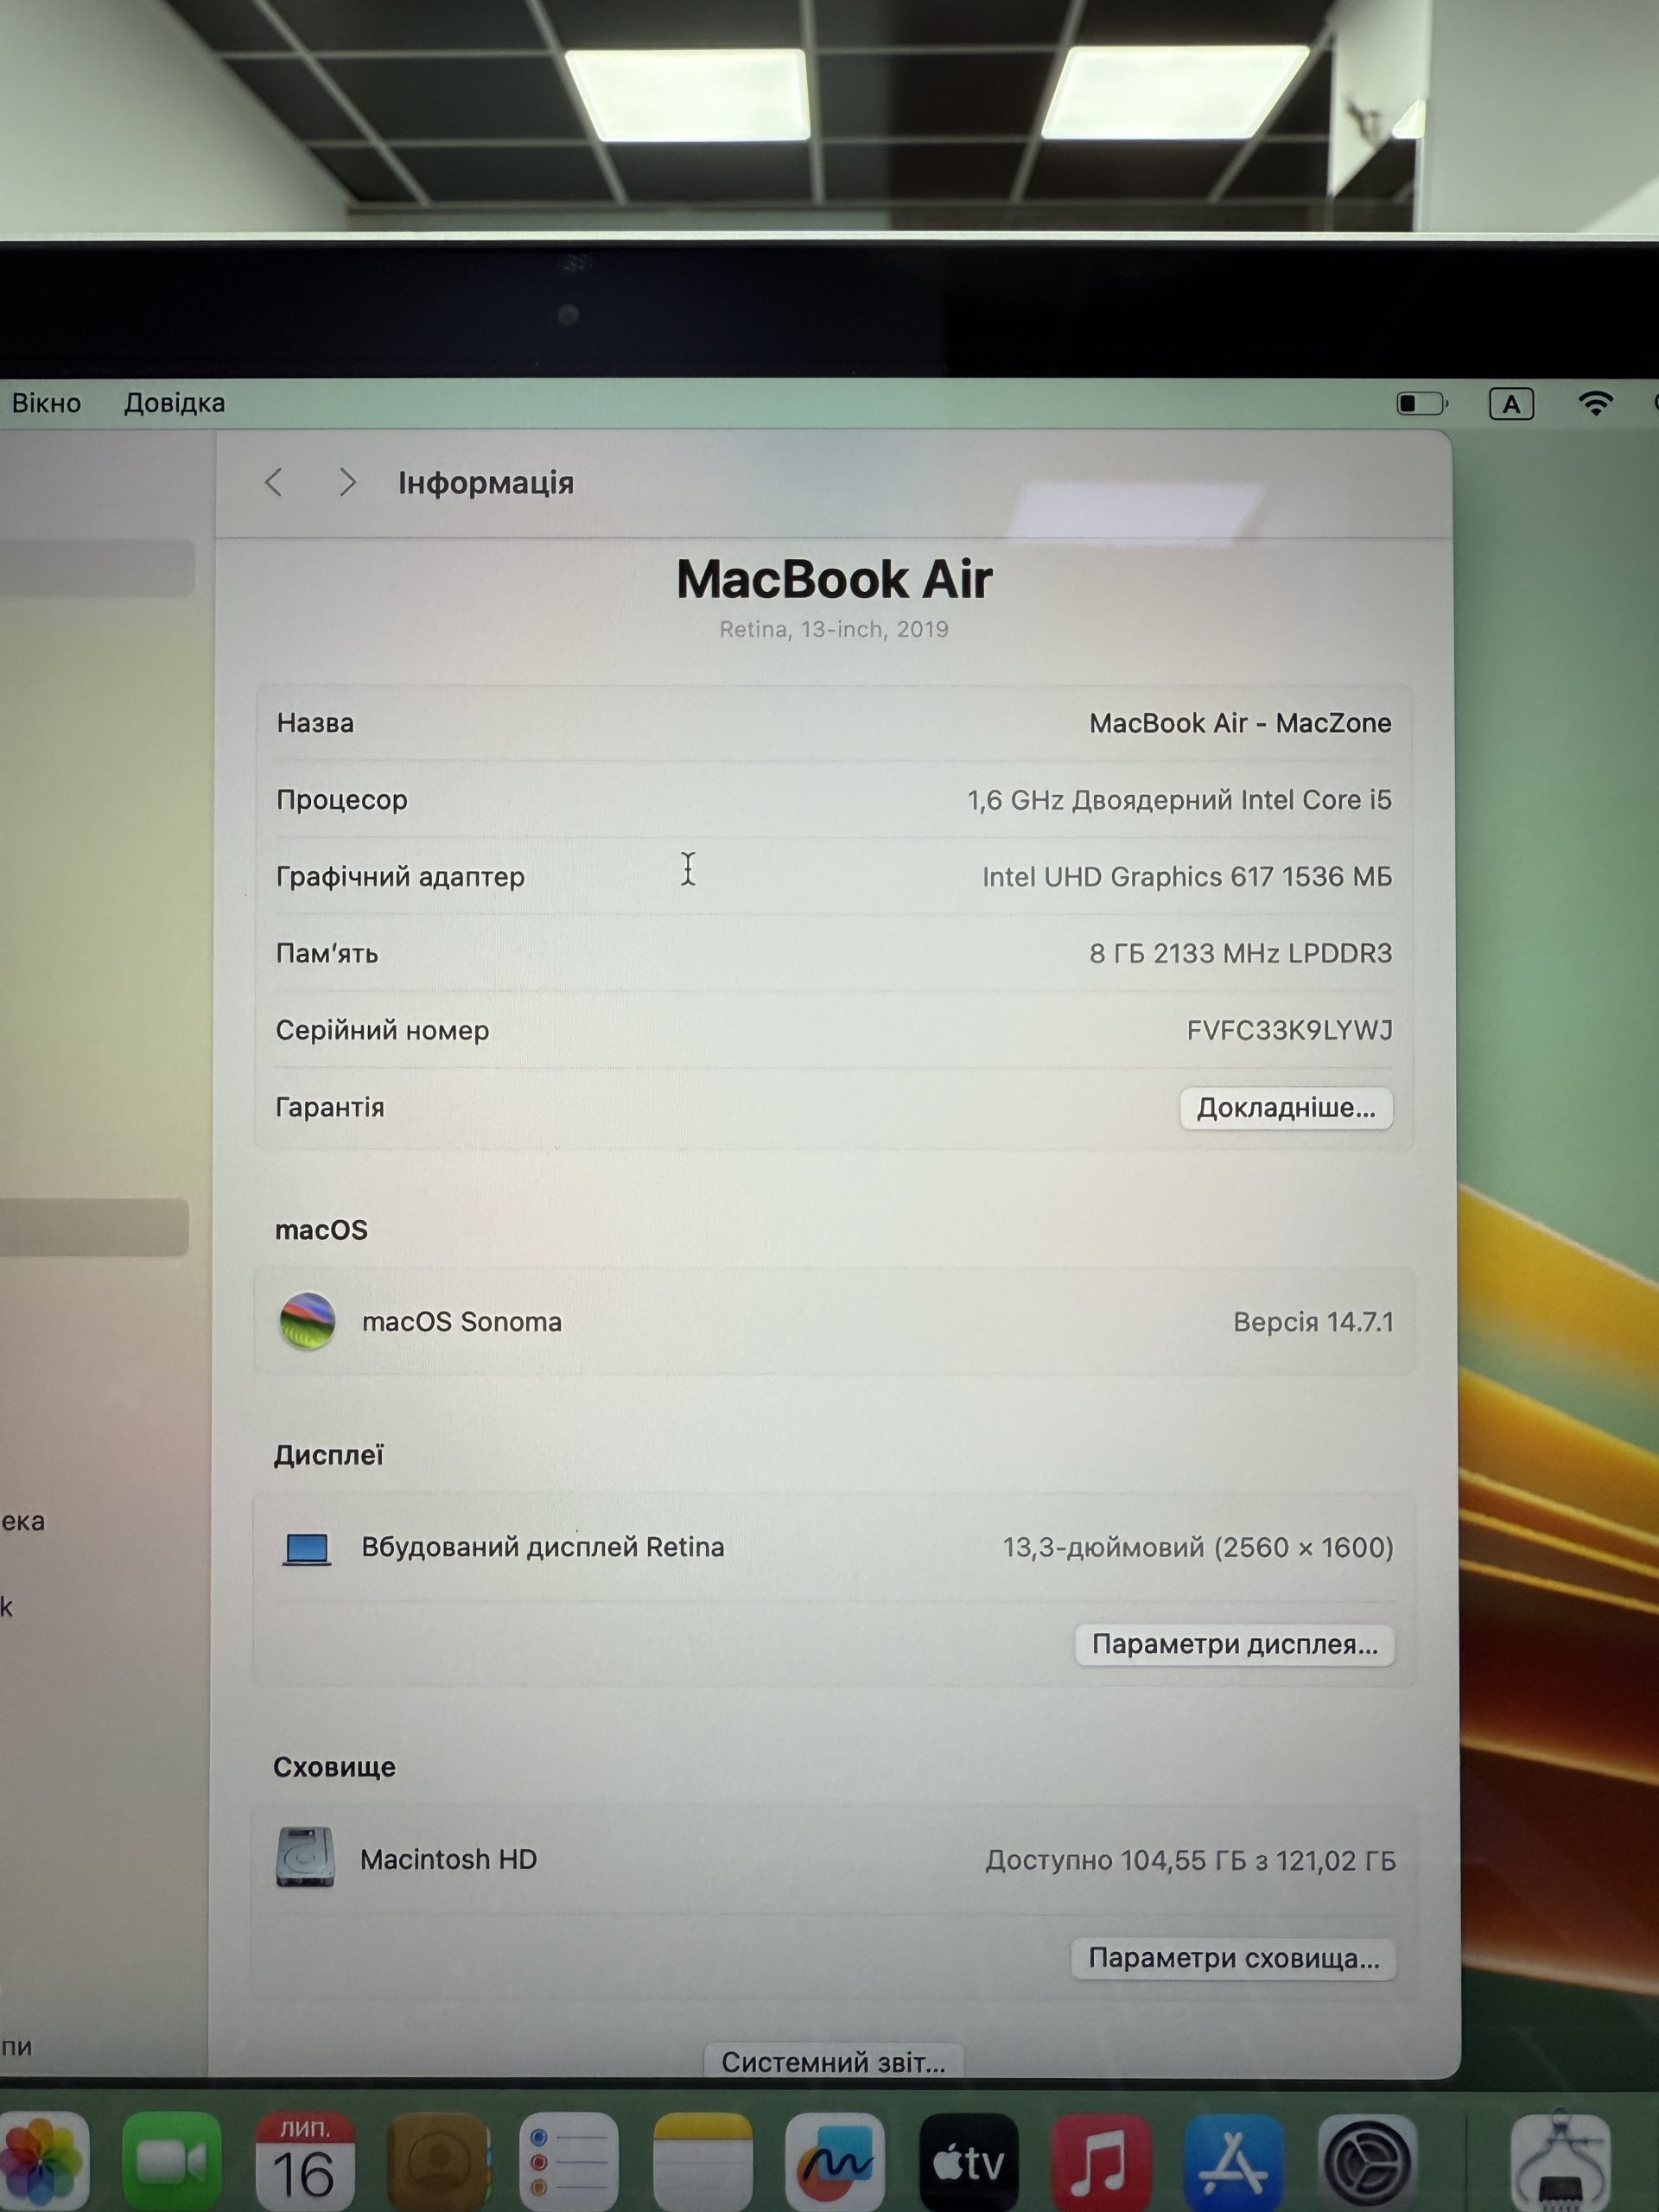Open Calendar showing date 16

[x=305, y=2160]
